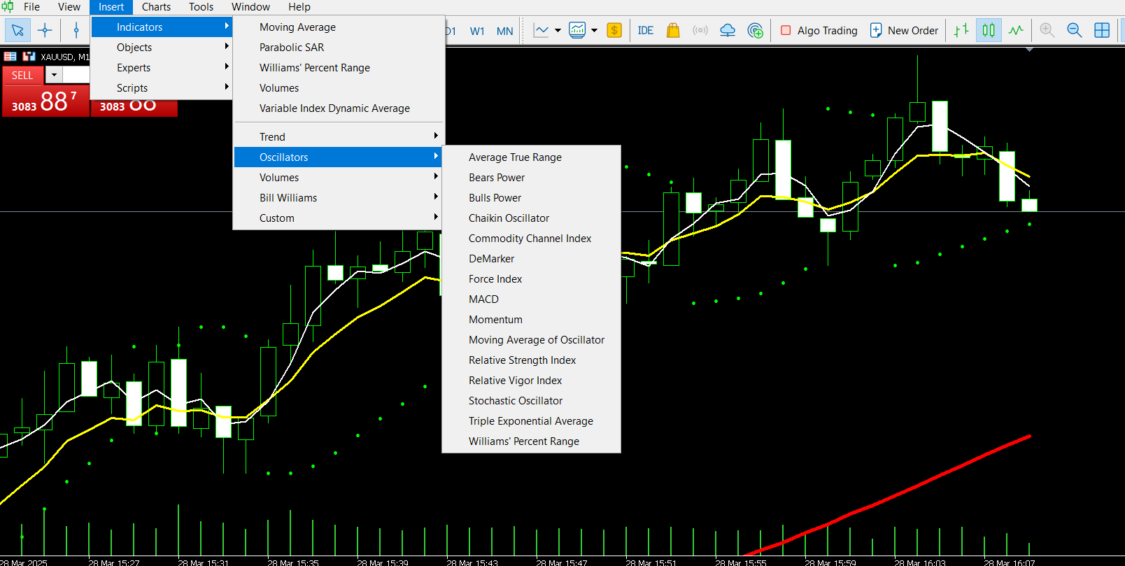Open New Order dialog
The height and width of the screenshot is (566, 1125).
pyautogui.click(x=904, y=30)
